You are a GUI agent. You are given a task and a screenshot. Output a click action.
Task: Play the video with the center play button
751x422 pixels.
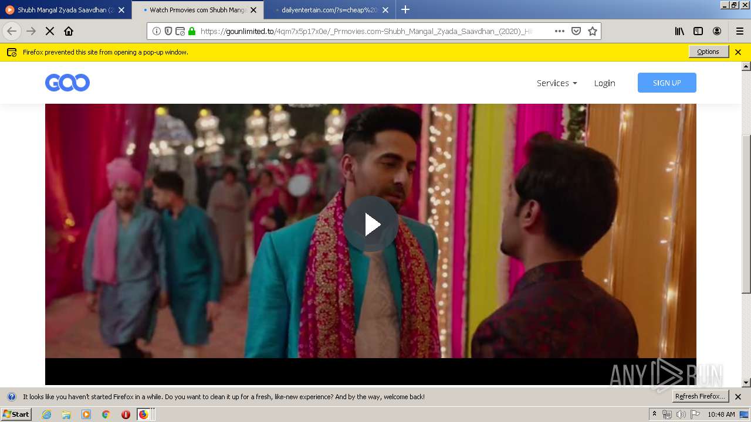(371, 224)
